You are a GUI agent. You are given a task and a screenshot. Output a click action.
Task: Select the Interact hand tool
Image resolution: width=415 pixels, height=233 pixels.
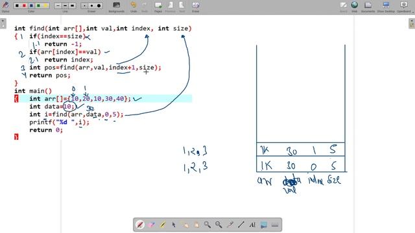(x=185, y=225)
